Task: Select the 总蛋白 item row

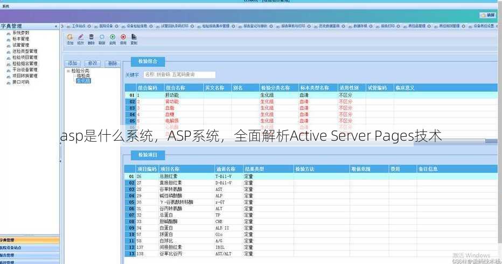Action: point(311,215)
